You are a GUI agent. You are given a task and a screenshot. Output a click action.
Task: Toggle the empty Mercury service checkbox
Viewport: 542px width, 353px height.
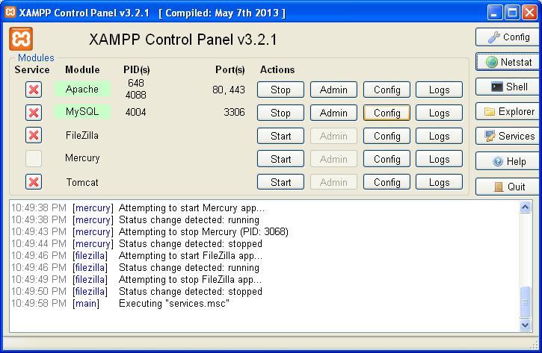tap(34, 158)
